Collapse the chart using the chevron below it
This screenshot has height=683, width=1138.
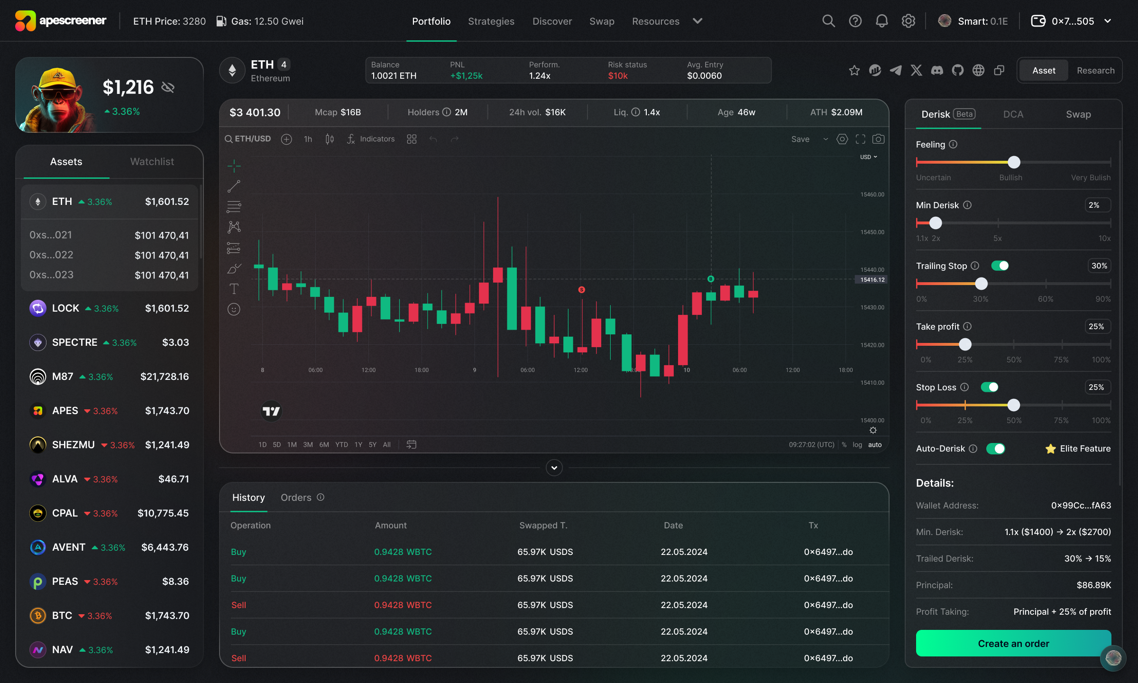tap(554, 468)
